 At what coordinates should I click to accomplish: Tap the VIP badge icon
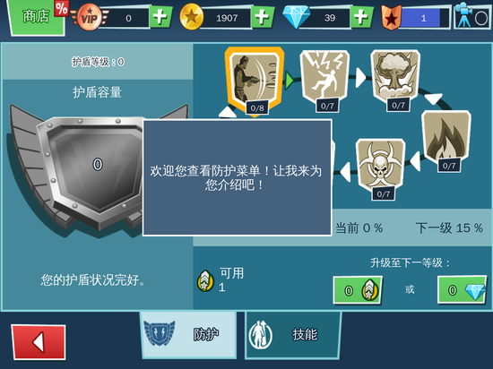pyautogui.click(x=90, y=17)
